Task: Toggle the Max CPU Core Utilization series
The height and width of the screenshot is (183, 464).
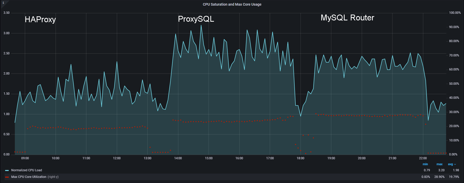Action: (29, 177)
